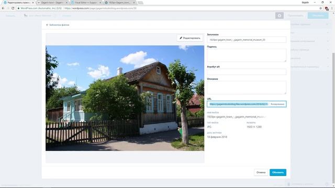Click the blue Обновить button in dialog
Screen dimensions: 335x188
[278, 172]
